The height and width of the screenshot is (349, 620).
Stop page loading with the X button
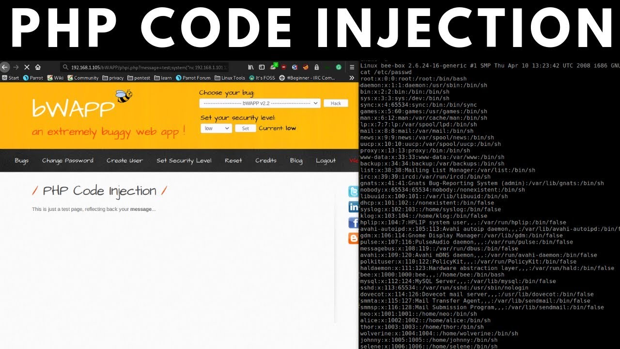(x=27, y=67)
